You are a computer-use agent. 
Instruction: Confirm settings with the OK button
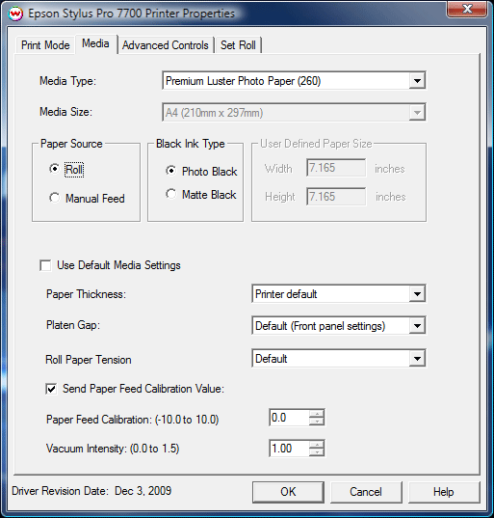[288, 492]
